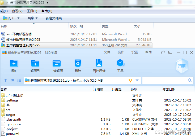
Task: Click 7.8 KB size of pom.xml
Action: coord(105,134)
